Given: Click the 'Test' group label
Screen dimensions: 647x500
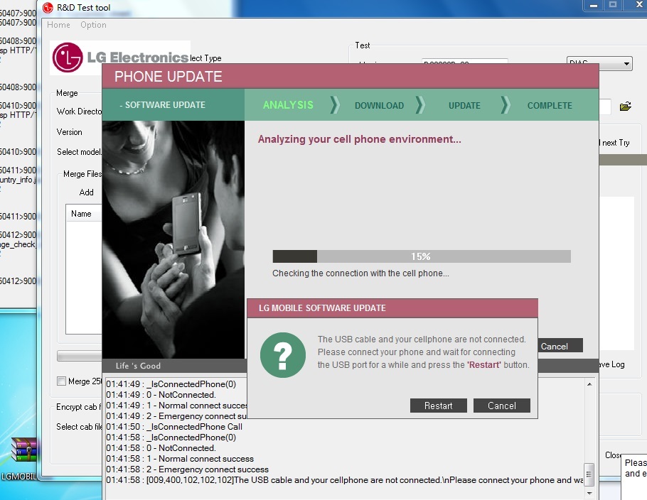Looking at the screenshot, I should coord(363,45).
